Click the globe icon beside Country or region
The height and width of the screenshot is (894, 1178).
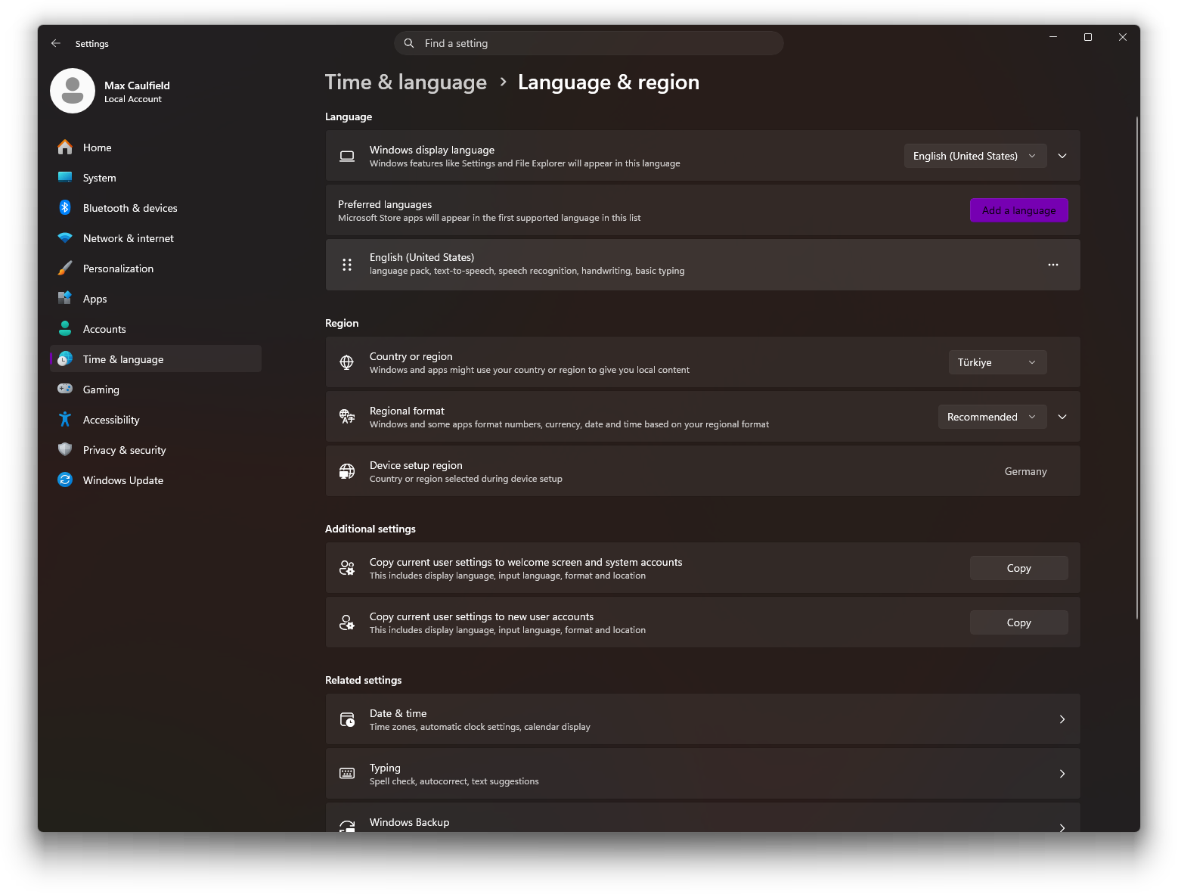[347, 362]
